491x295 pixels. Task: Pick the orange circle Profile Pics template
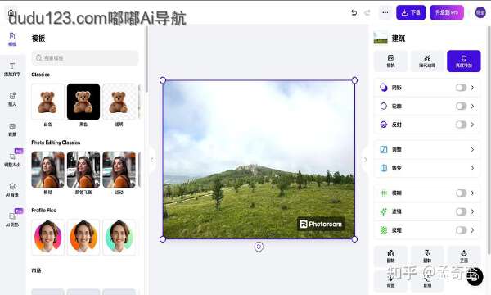[83, 237]
